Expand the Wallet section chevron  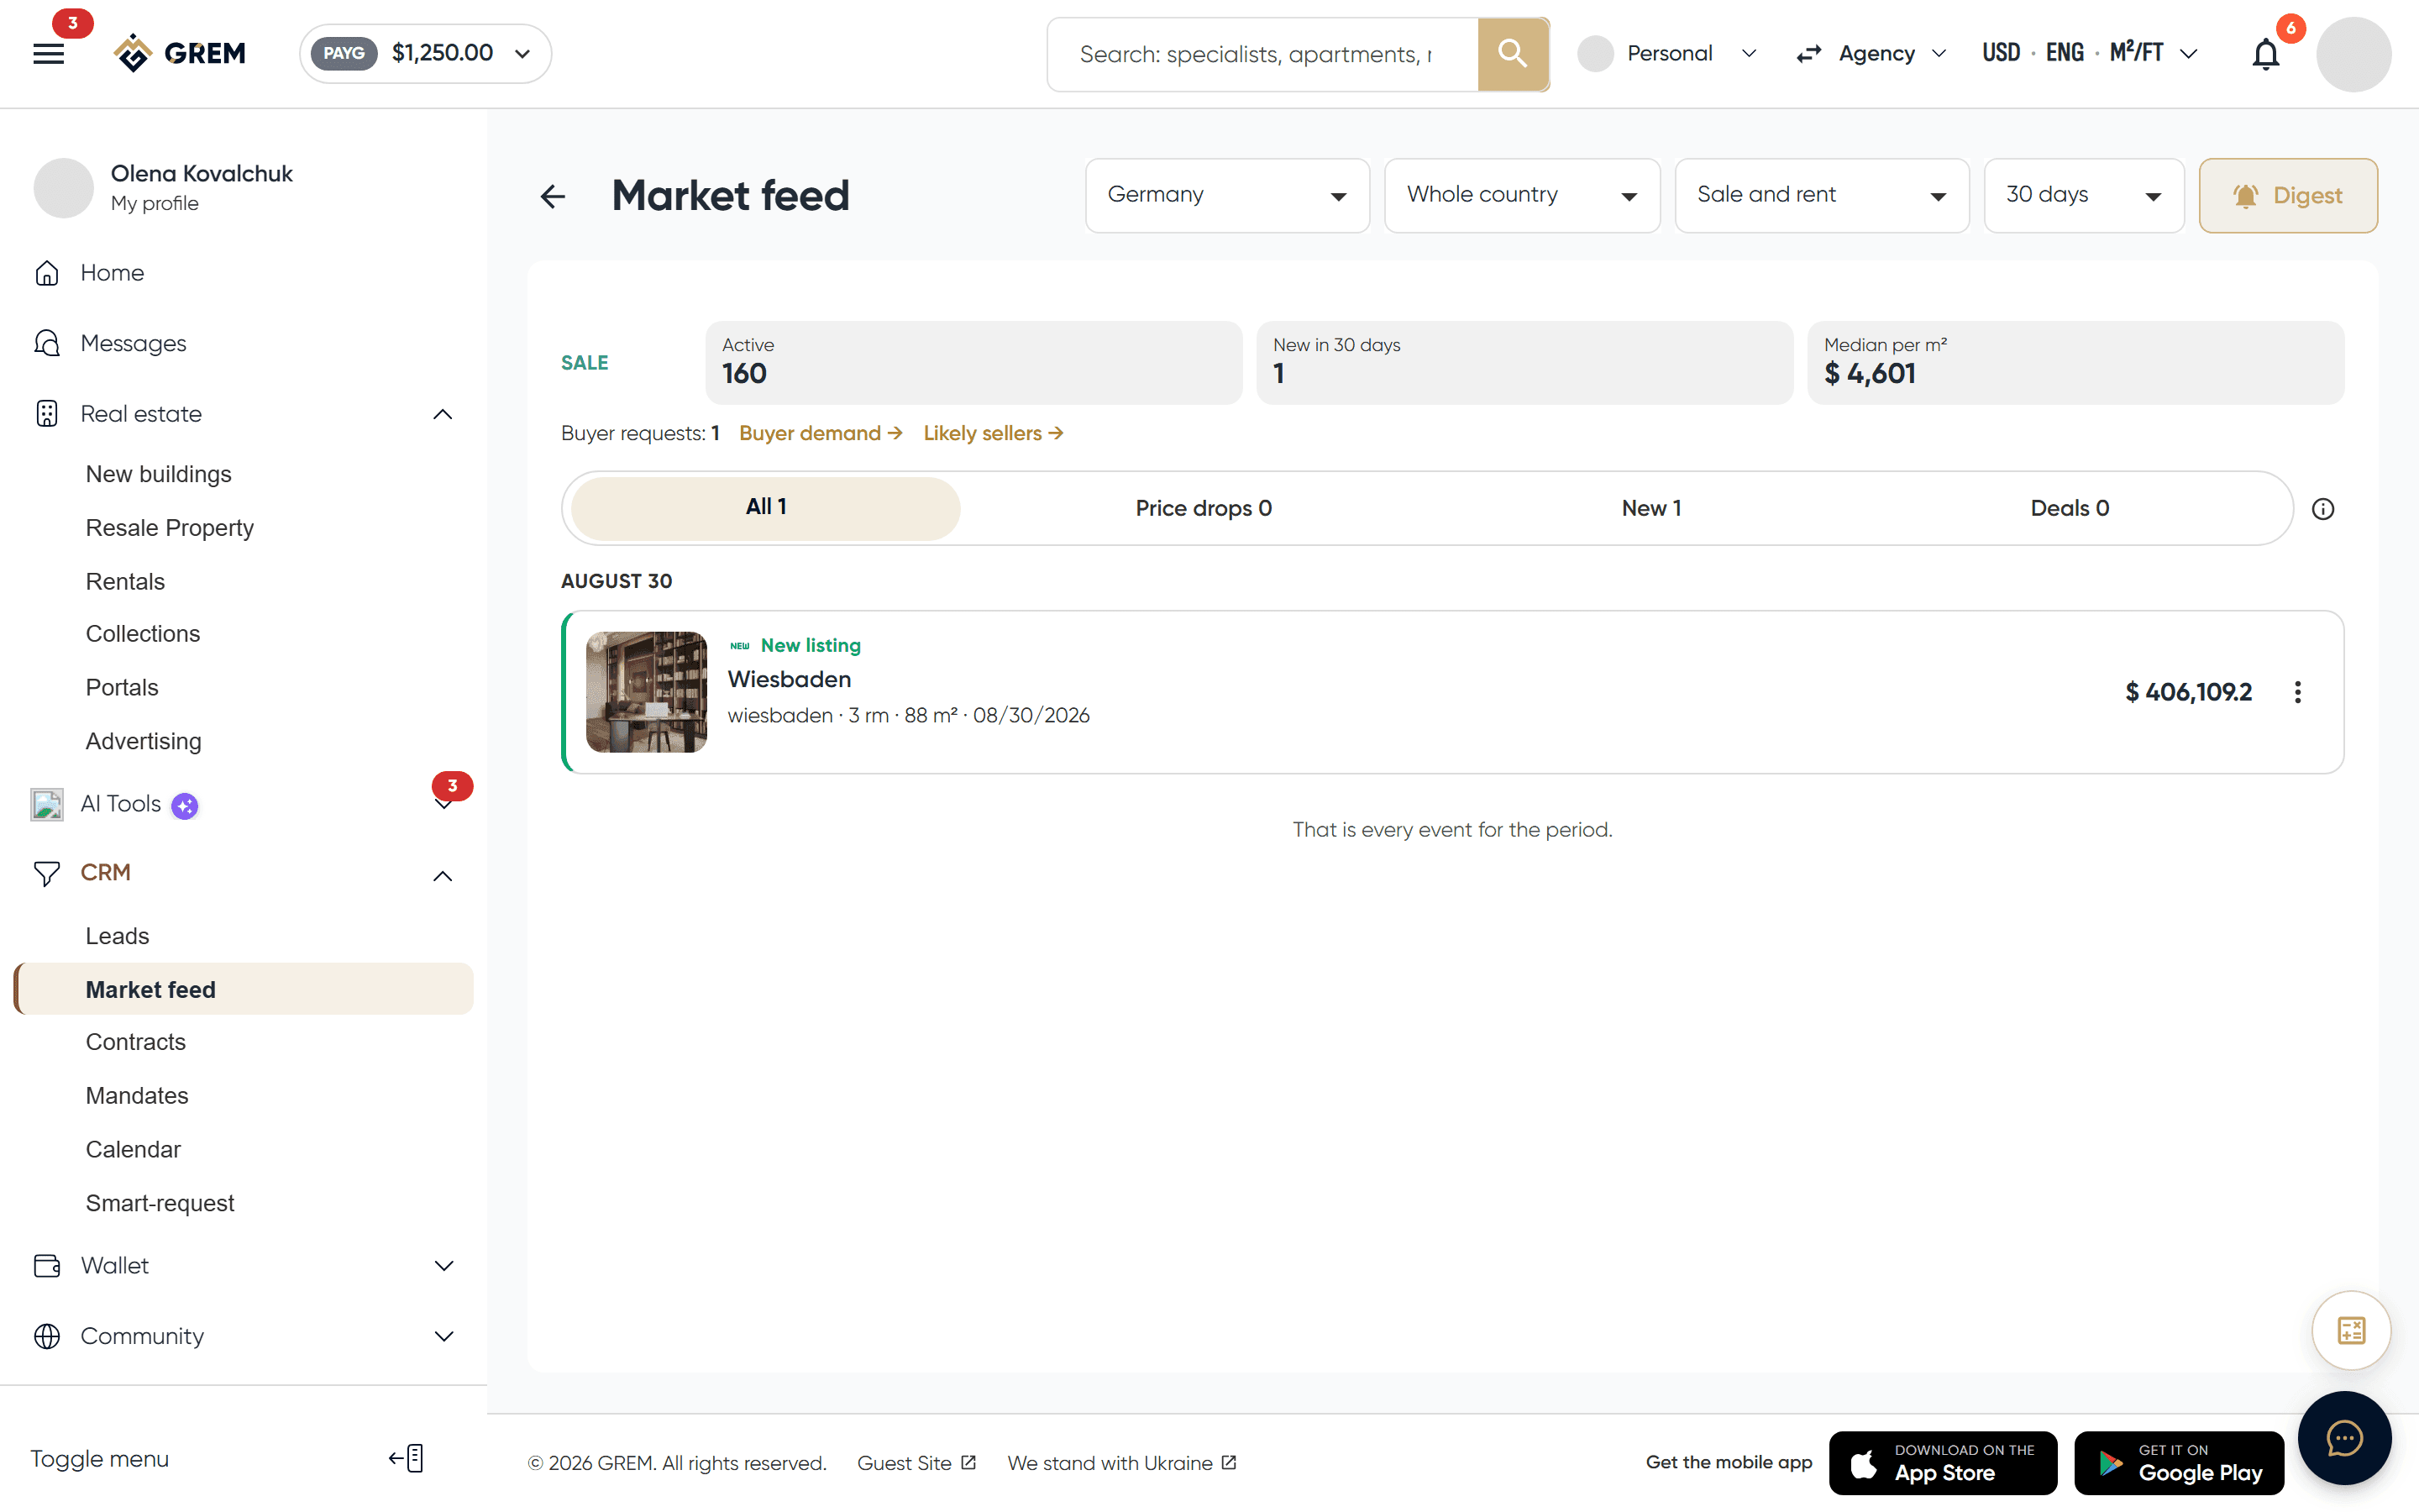point(443,1265)
